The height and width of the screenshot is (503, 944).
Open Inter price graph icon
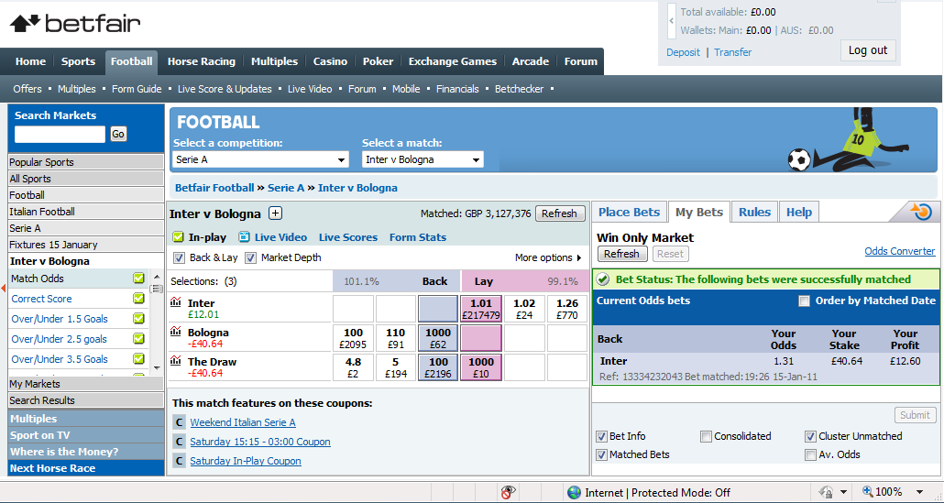click(x=176, y=302)
